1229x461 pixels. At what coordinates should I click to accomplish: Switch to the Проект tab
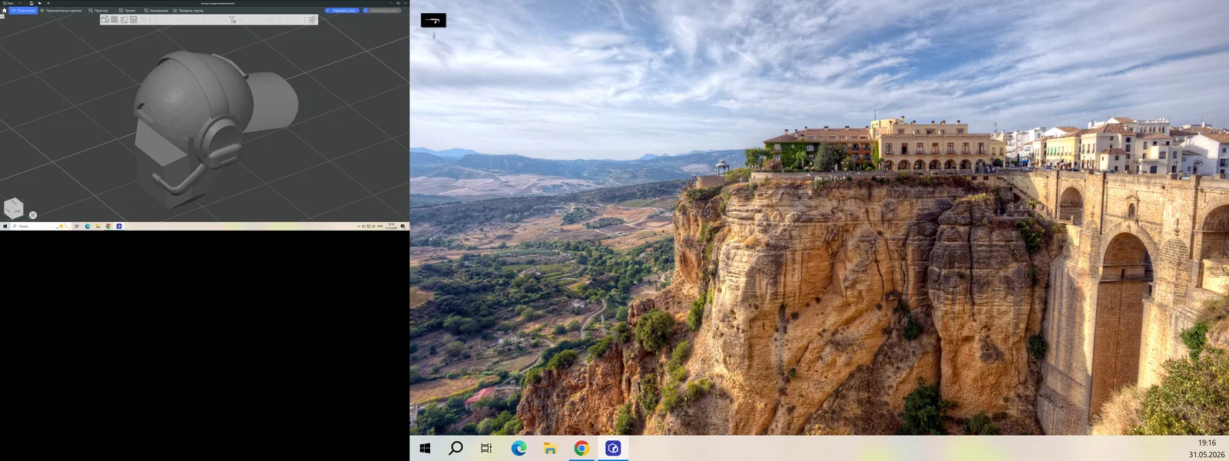[x=127, y=11]
